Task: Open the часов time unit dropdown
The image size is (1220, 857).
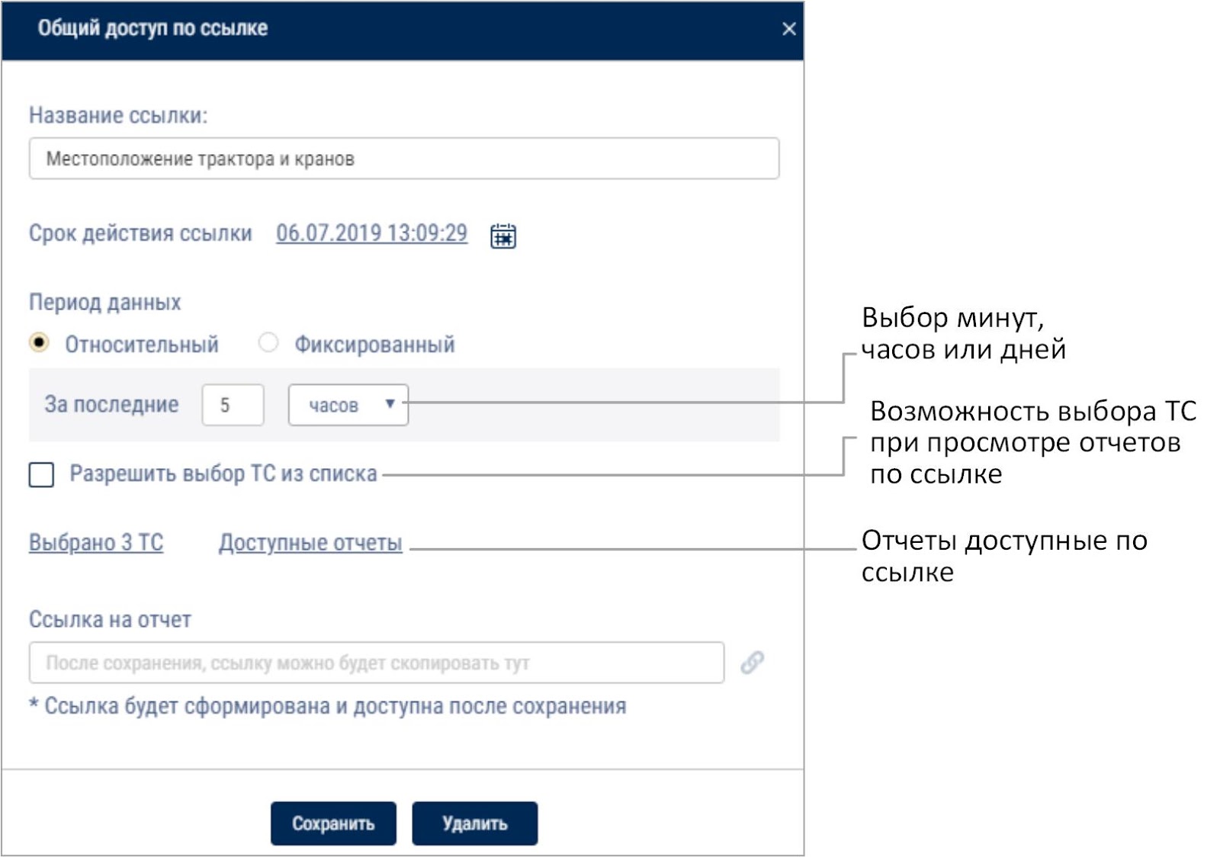Action: (x=348, y=405)
